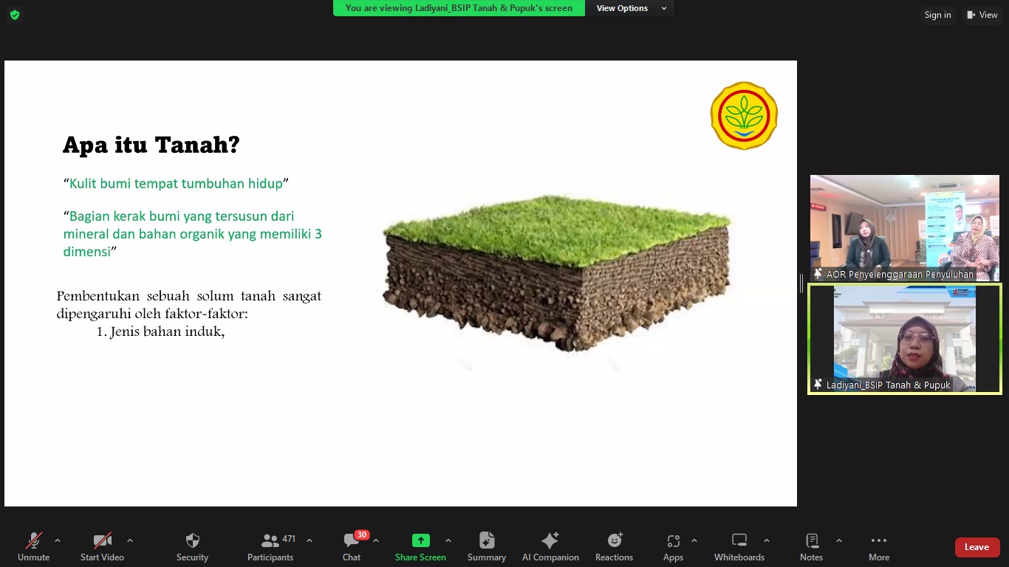
Task: Open the View Options dropdown
Action: click(x=631, y=8)
